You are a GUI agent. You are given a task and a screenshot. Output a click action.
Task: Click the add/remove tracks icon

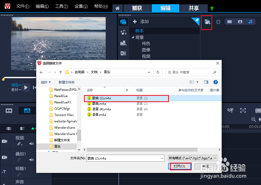click(22, 128)
